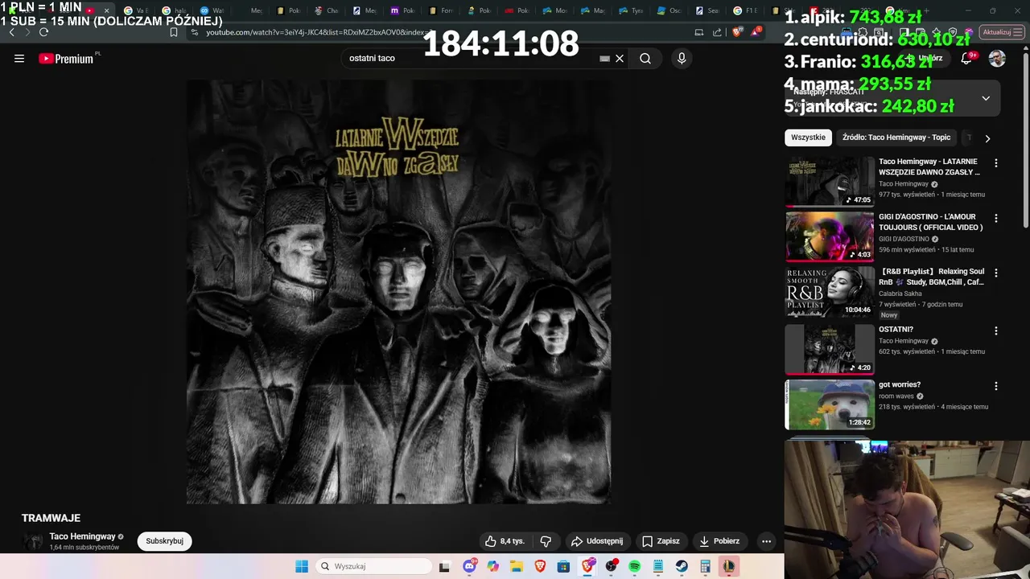Open the share icon in the address bar

click(x=717, y=32)
